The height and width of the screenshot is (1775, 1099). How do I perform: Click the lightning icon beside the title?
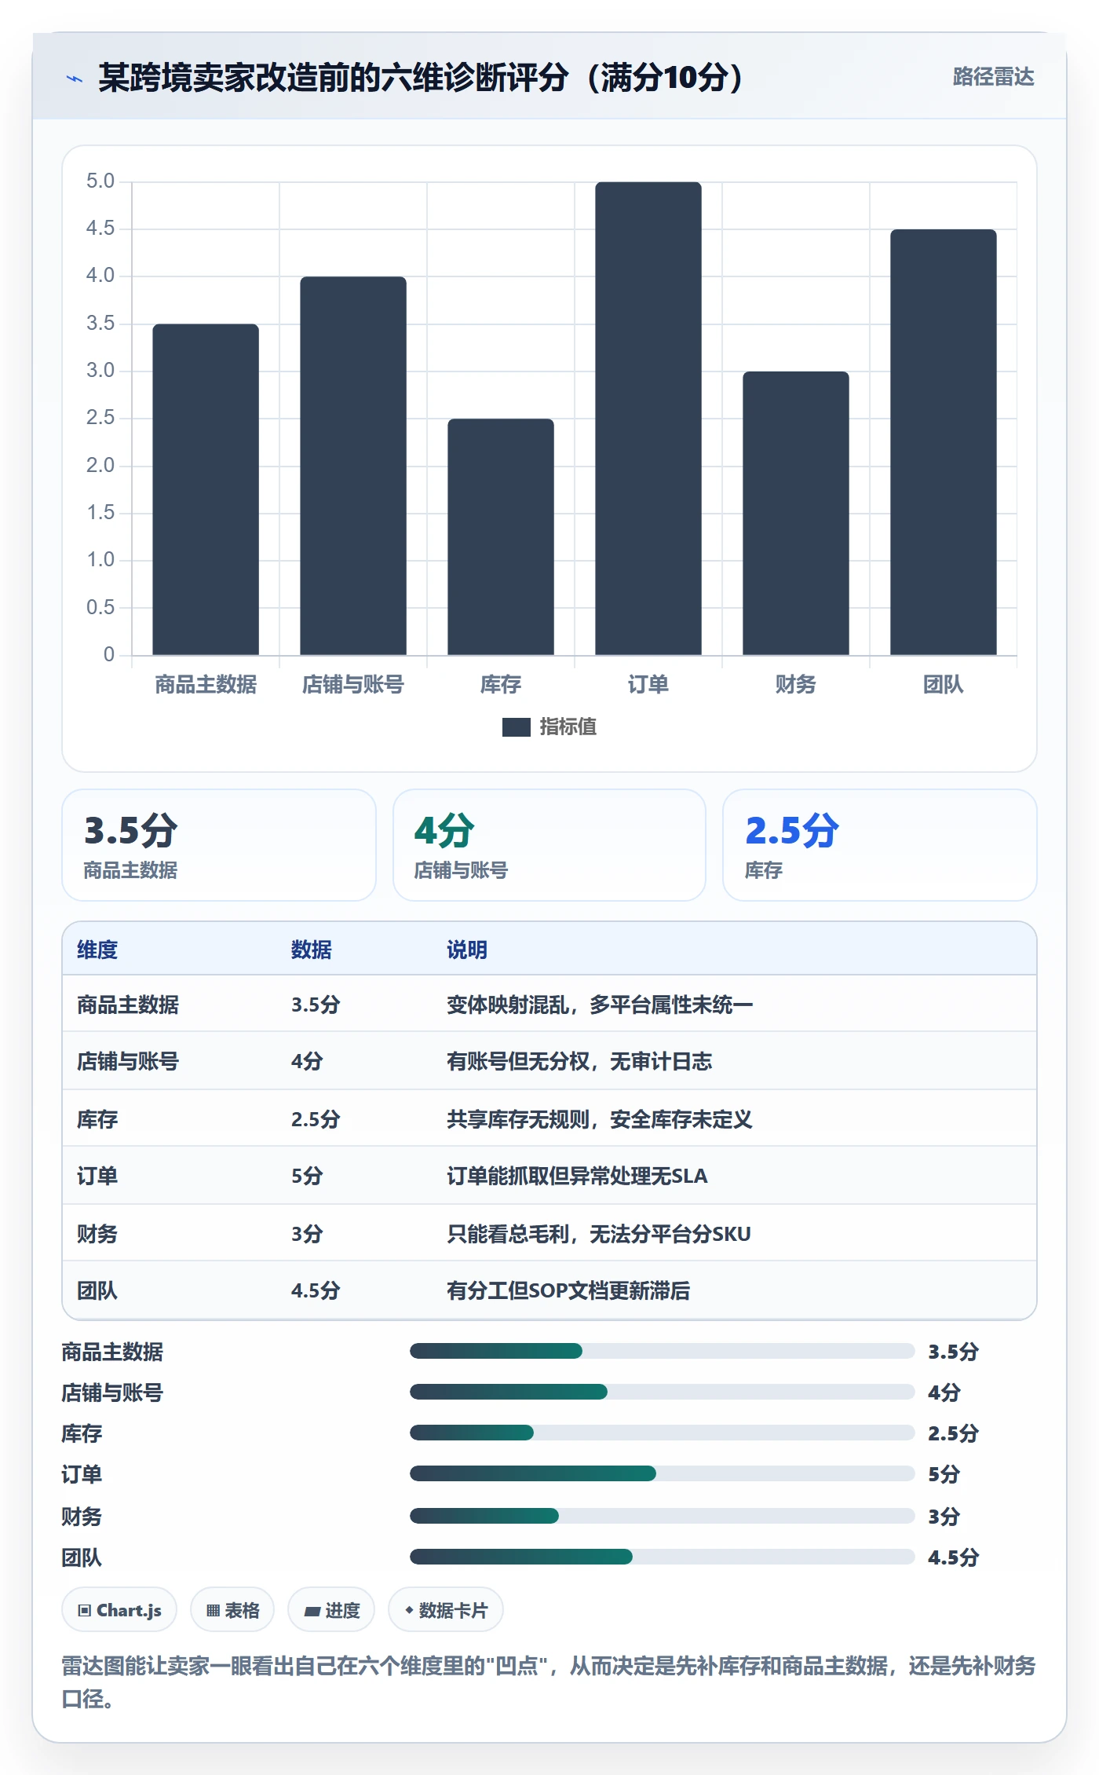75,79
